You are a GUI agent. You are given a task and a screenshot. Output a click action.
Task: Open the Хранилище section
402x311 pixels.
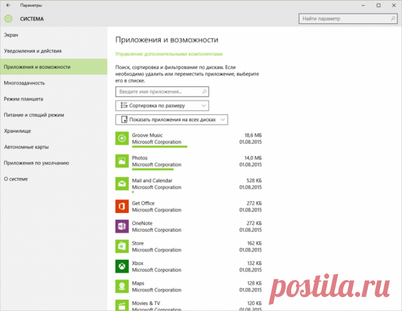point(18,131)
